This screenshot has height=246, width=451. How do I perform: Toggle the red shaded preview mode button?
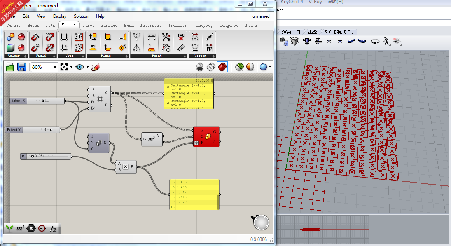click(x=222, y=67)
